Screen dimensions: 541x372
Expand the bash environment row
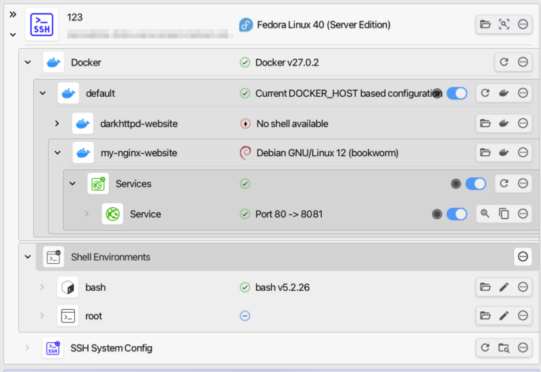42,287
